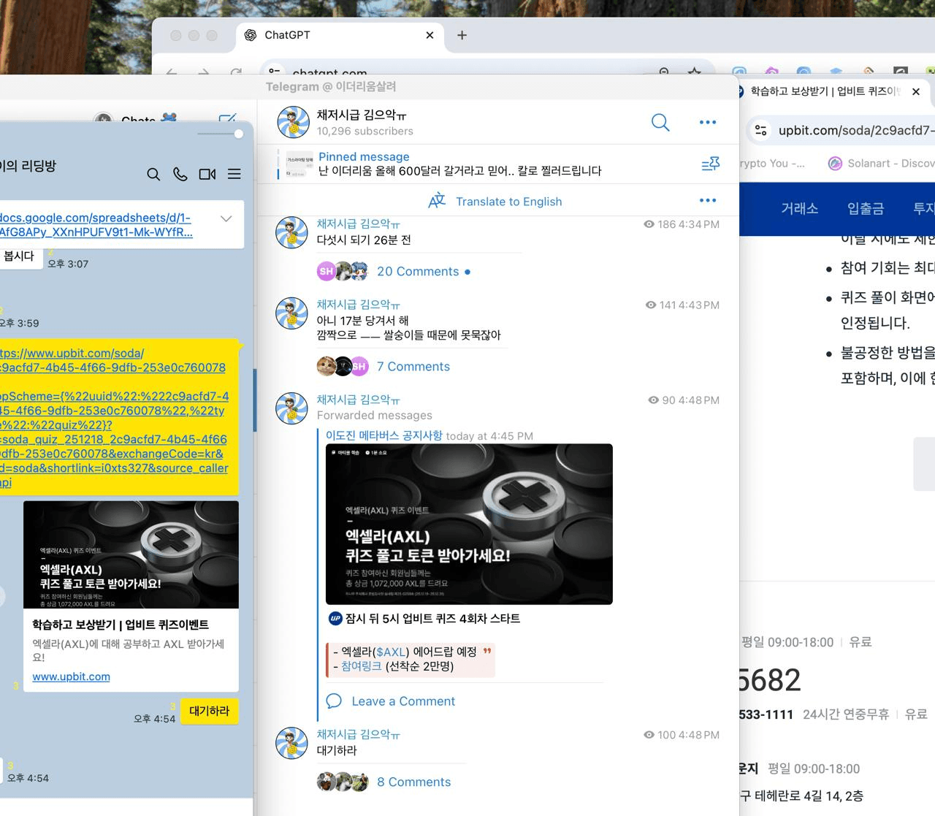Click Translate to English
This screenshot has width=935, height=816.
coord(508,202)
